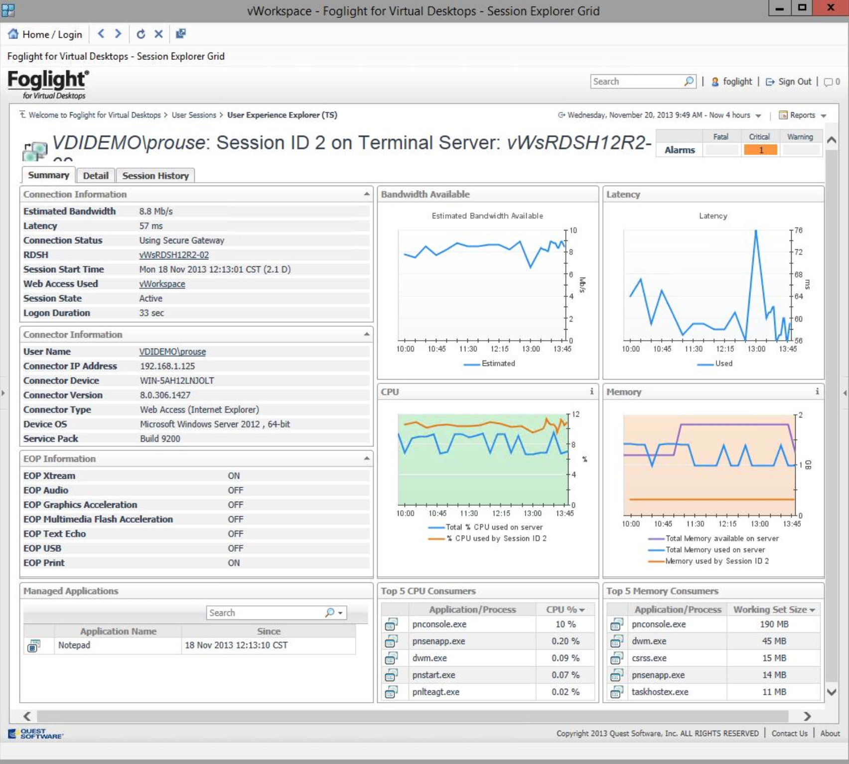This screenshot has height=764, width=849.
Task: Click the EOP Xtream ON value
Action: coord(234,476)
